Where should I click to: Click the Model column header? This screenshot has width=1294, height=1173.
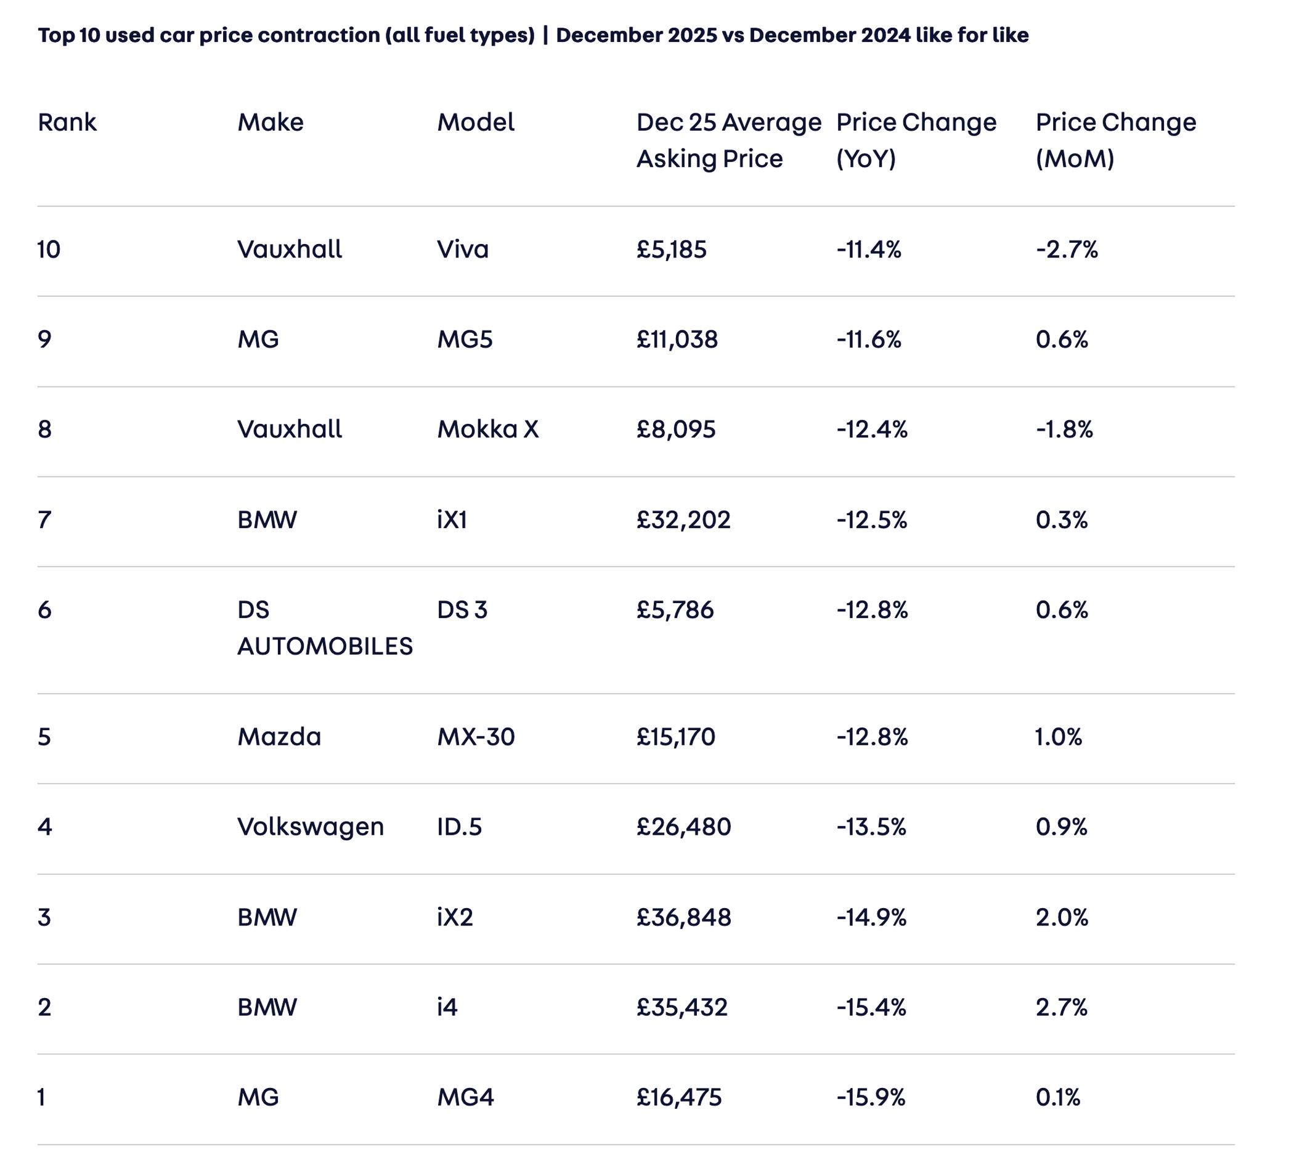[476, 122]
